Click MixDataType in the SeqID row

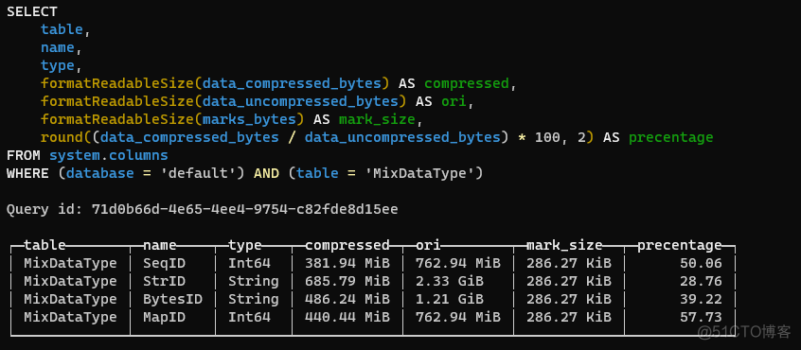(70, 263)
